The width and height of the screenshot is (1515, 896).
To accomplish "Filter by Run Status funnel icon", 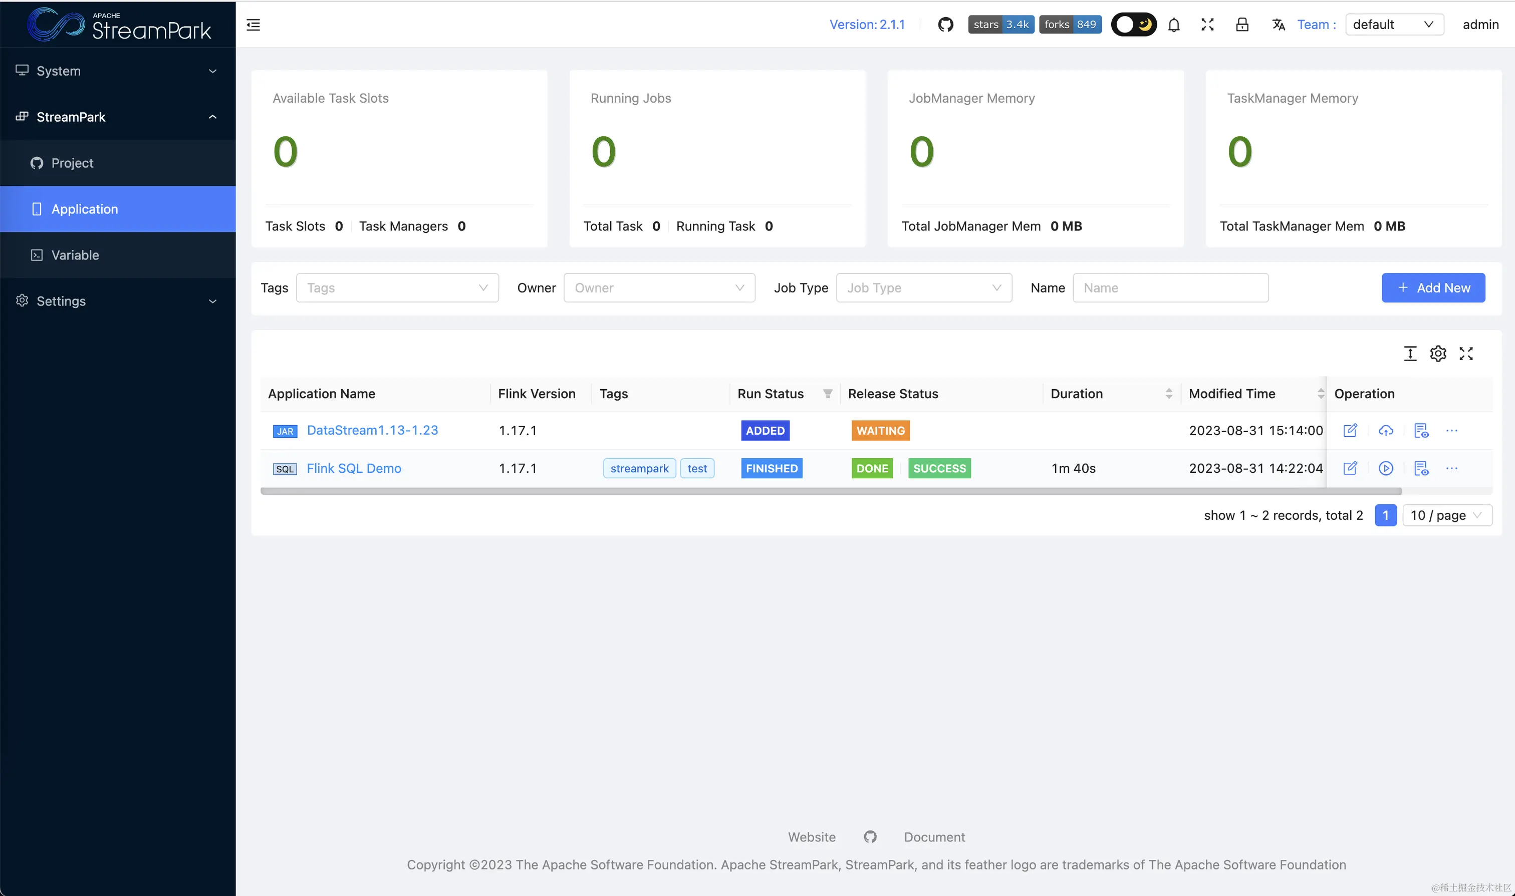I will (x=827, y=394).
